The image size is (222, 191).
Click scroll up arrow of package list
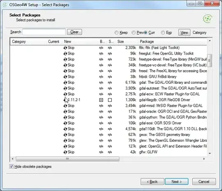pyautogui.click(x=210, y=41)
